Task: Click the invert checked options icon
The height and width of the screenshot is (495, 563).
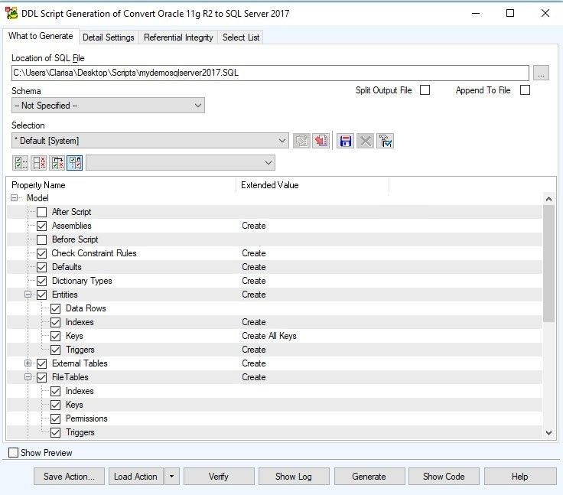Action: [x=57, y=163]
